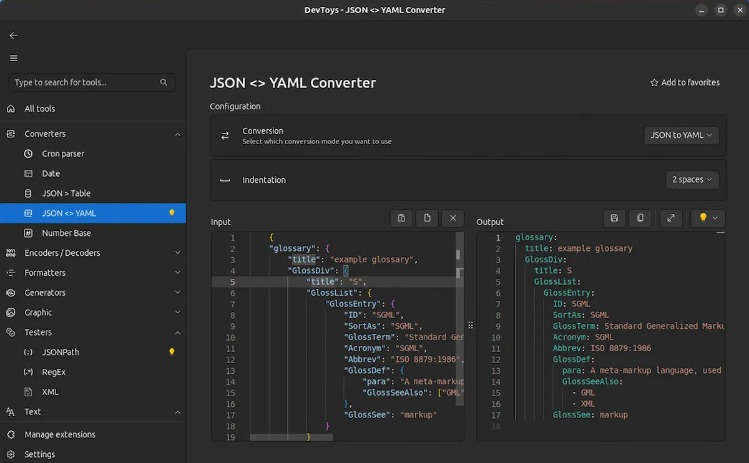Select the Number Base tool

93,233
